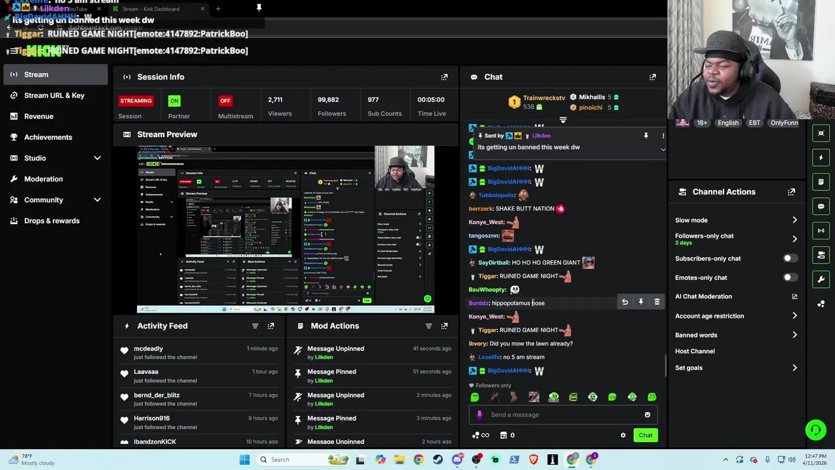This screenshot has height=470, width=835.
Task: Click the chat bubble icon in right toolbar
Action: [x=821, y=206]
